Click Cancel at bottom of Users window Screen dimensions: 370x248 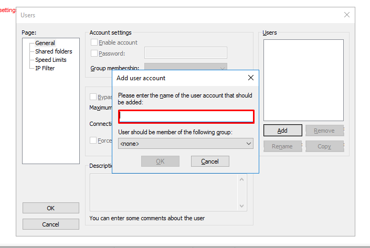[50, 224]
